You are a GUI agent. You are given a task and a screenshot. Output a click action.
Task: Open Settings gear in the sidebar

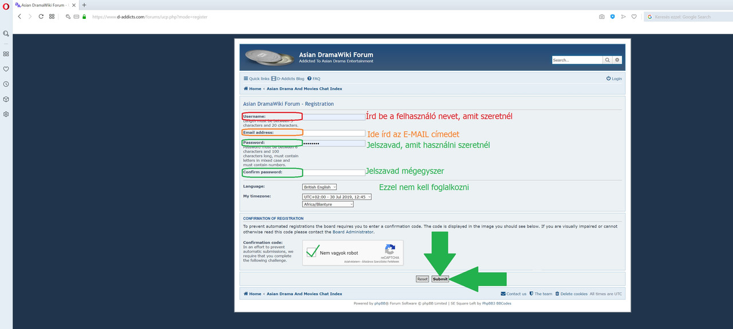click(6, 114)
